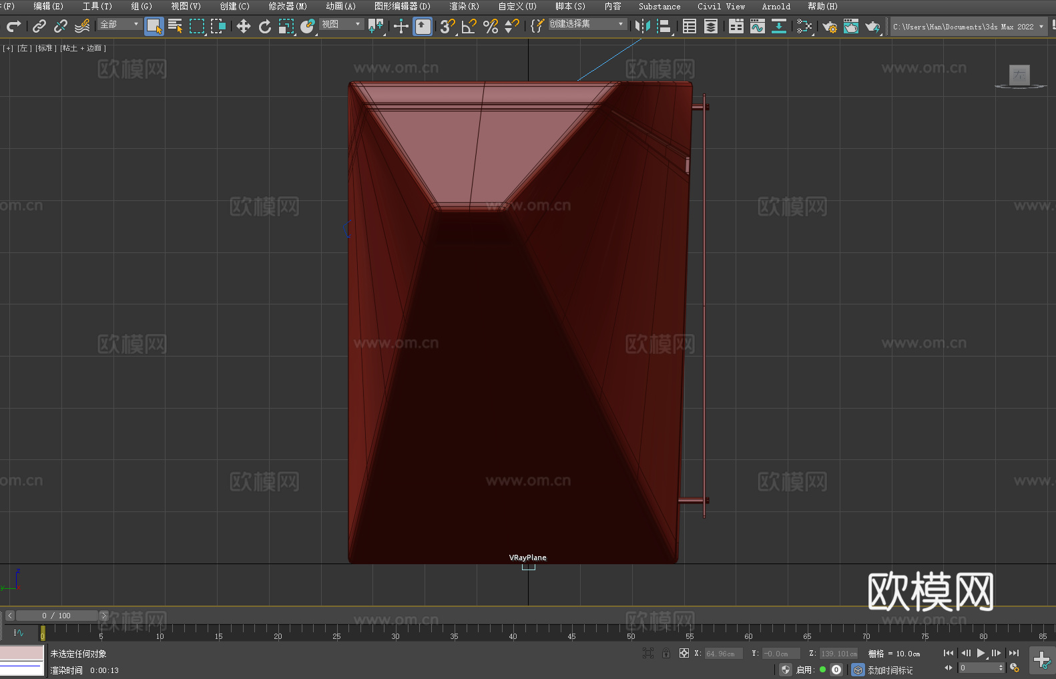Click the Align tool icon
The image size is (1056, 679).
click(x=664, y=26)
